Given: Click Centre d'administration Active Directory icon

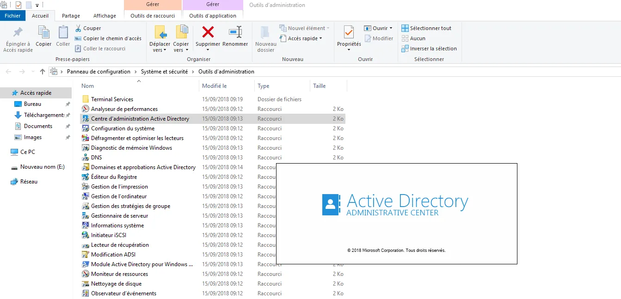Looking at the screenshot, I should pos(86,119).
